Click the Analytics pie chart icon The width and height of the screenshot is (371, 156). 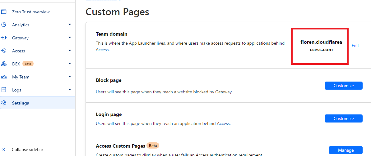[4, 25]
